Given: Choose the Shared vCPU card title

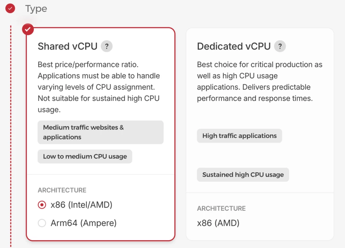Looking at the screenshot, I should click(67, 46).
